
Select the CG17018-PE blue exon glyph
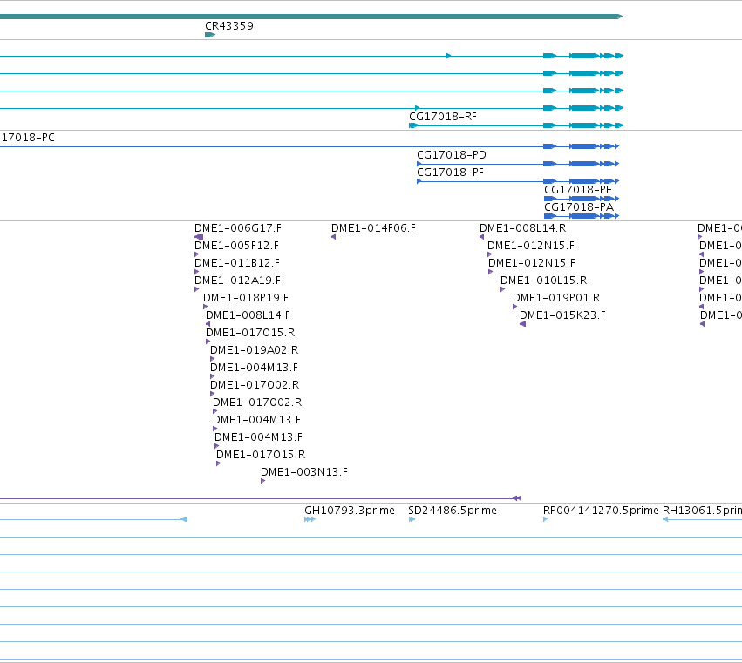point(582,199)
